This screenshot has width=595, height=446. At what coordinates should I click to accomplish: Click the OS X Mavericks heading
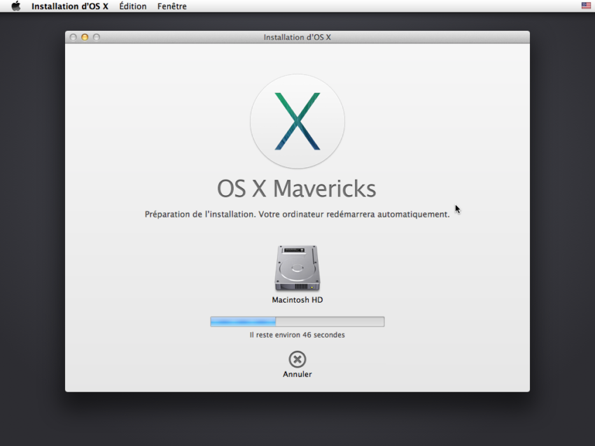pos(296,189)
